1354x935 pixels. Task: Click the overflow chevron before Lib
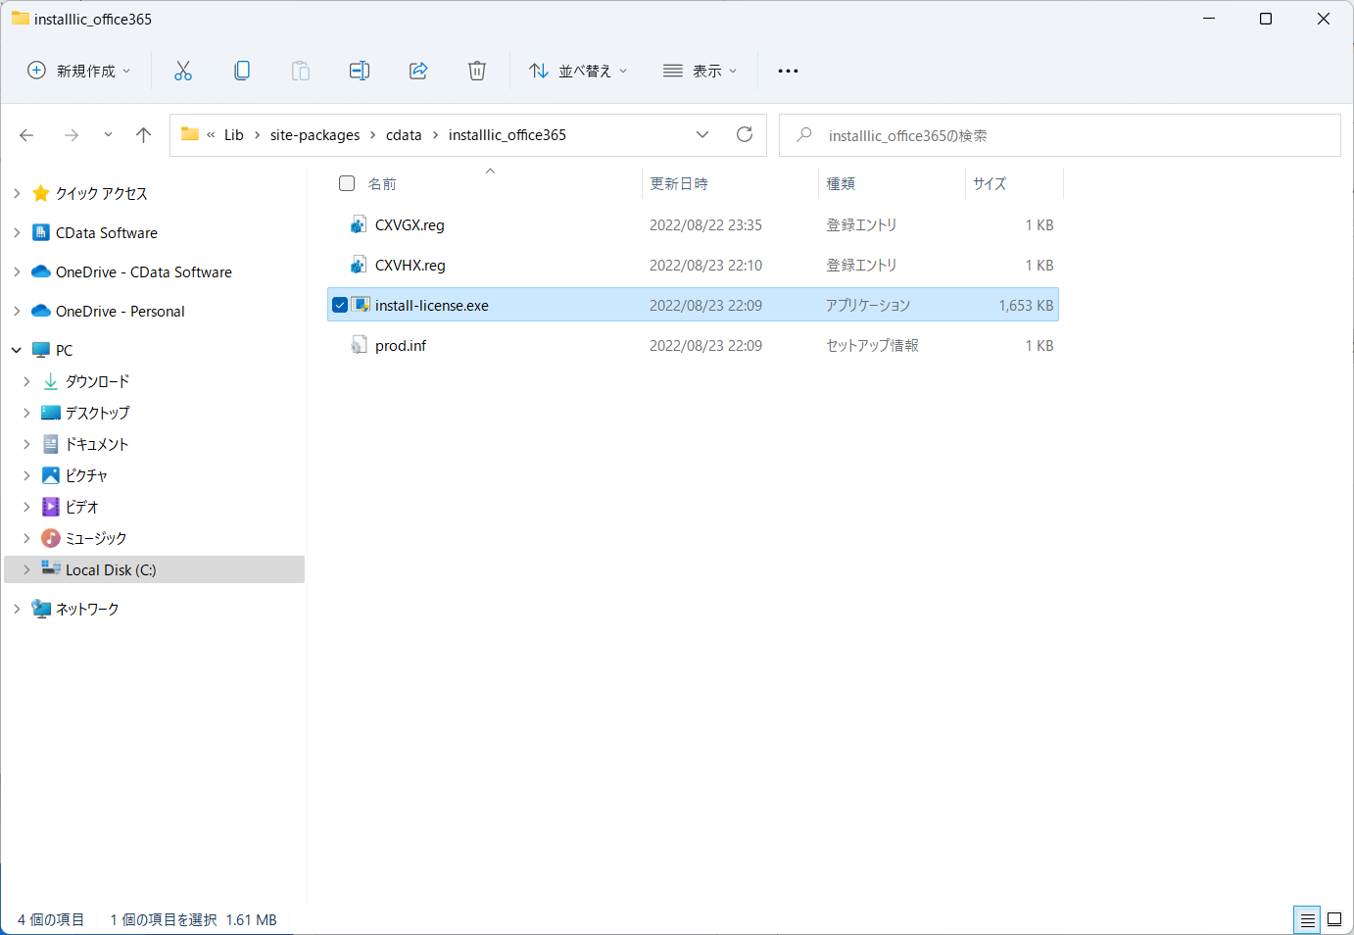(211, 135)
